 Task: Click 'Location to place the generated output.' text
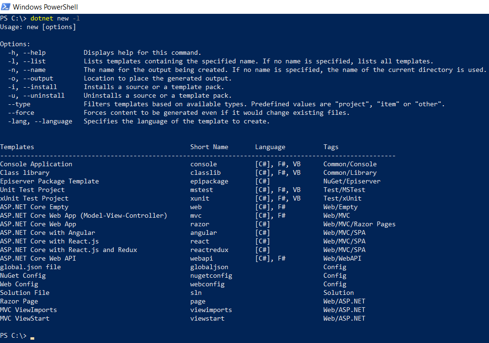[158, 79]
